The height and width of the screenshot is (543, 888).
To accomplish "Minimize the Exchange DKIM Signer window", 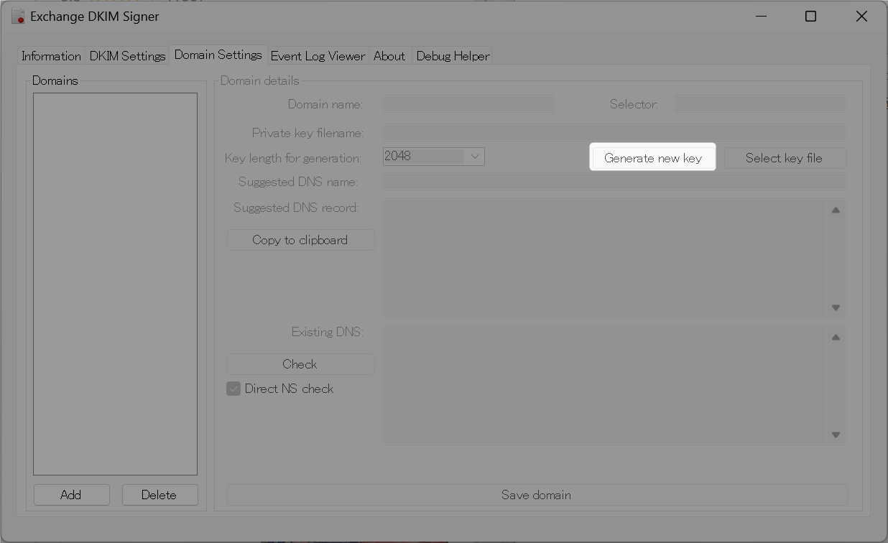I will pyautogui.click(x=761, y=16).
